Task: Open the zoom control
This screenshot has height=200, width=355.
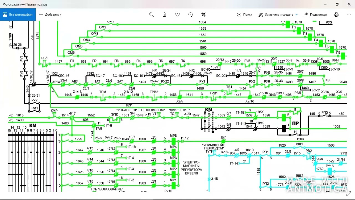Action: click(151, 15)
